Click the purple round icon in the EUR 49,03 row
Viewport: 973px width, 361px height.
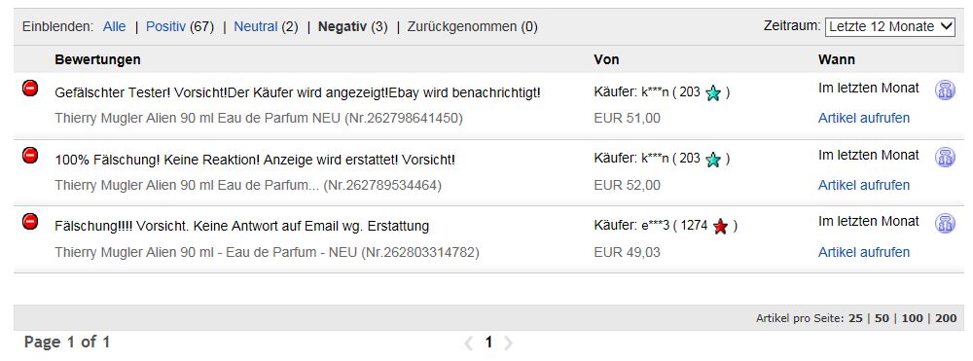click(x=945, y=223)
